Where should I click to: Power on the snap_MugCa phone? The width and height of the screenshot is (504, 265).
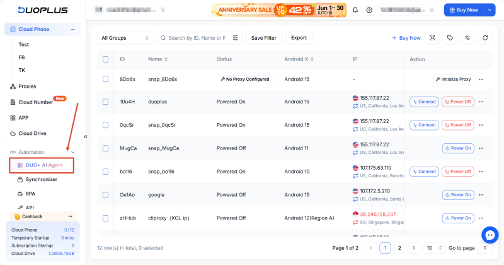point(458,148)
